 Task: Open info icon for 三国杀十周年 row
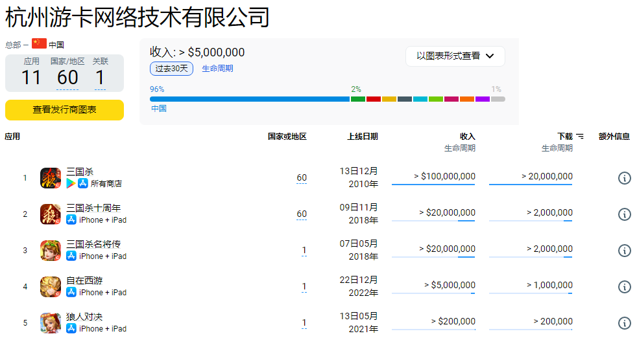point(624,214)
